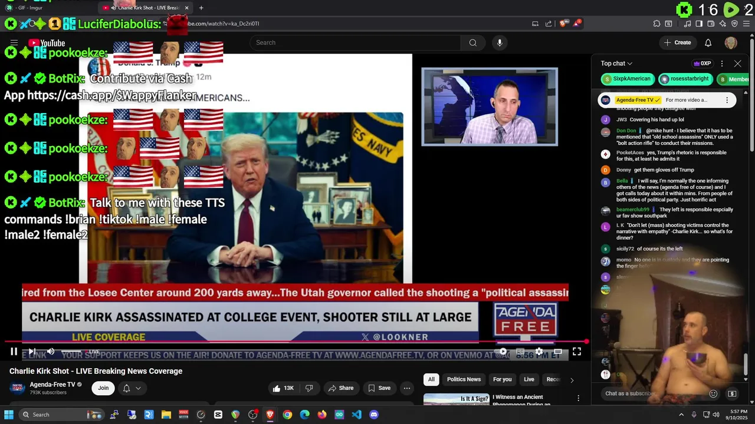Viewport: 755px width, 424px height.
Task: Open notification bell dropdown beside Join
Action: (x=132, y=388)
